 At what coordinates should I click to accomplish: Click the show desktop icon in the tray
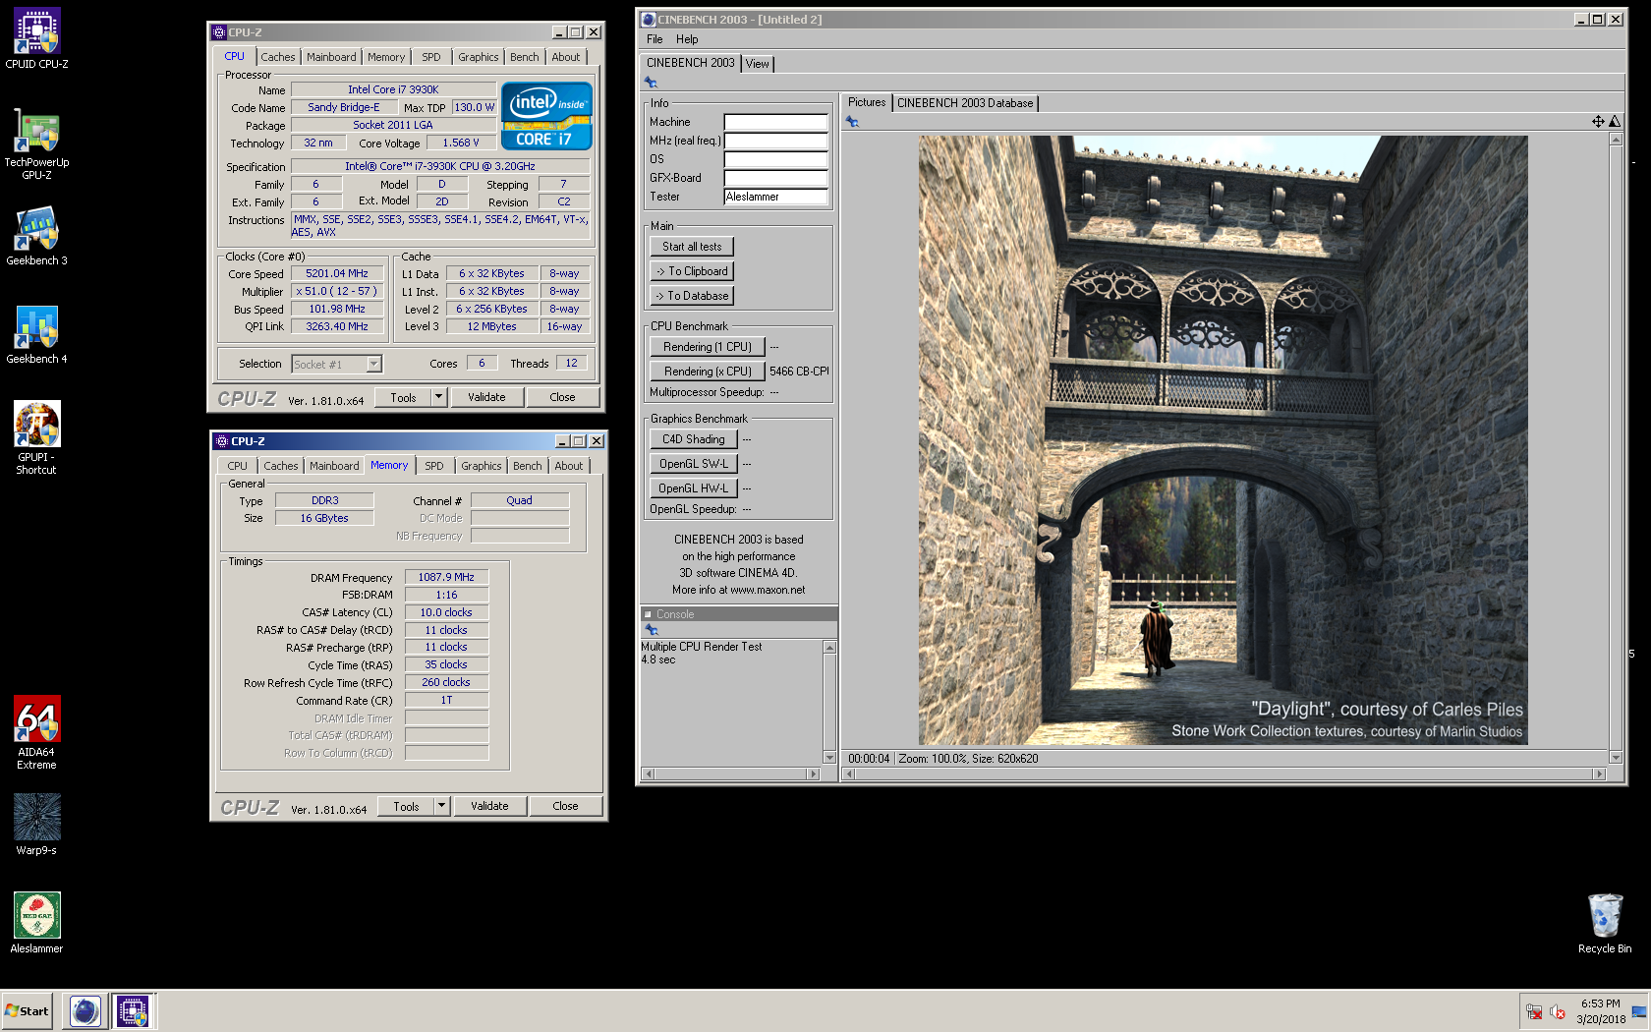tap(1638, 1012)
